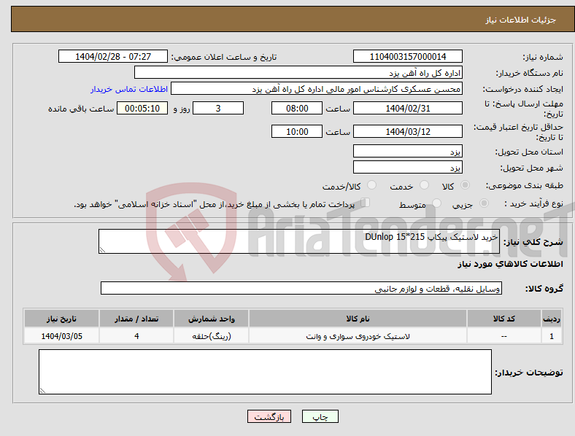Click the resize grip of description textarea
The image size is (575, 436).
coord(102,250)
